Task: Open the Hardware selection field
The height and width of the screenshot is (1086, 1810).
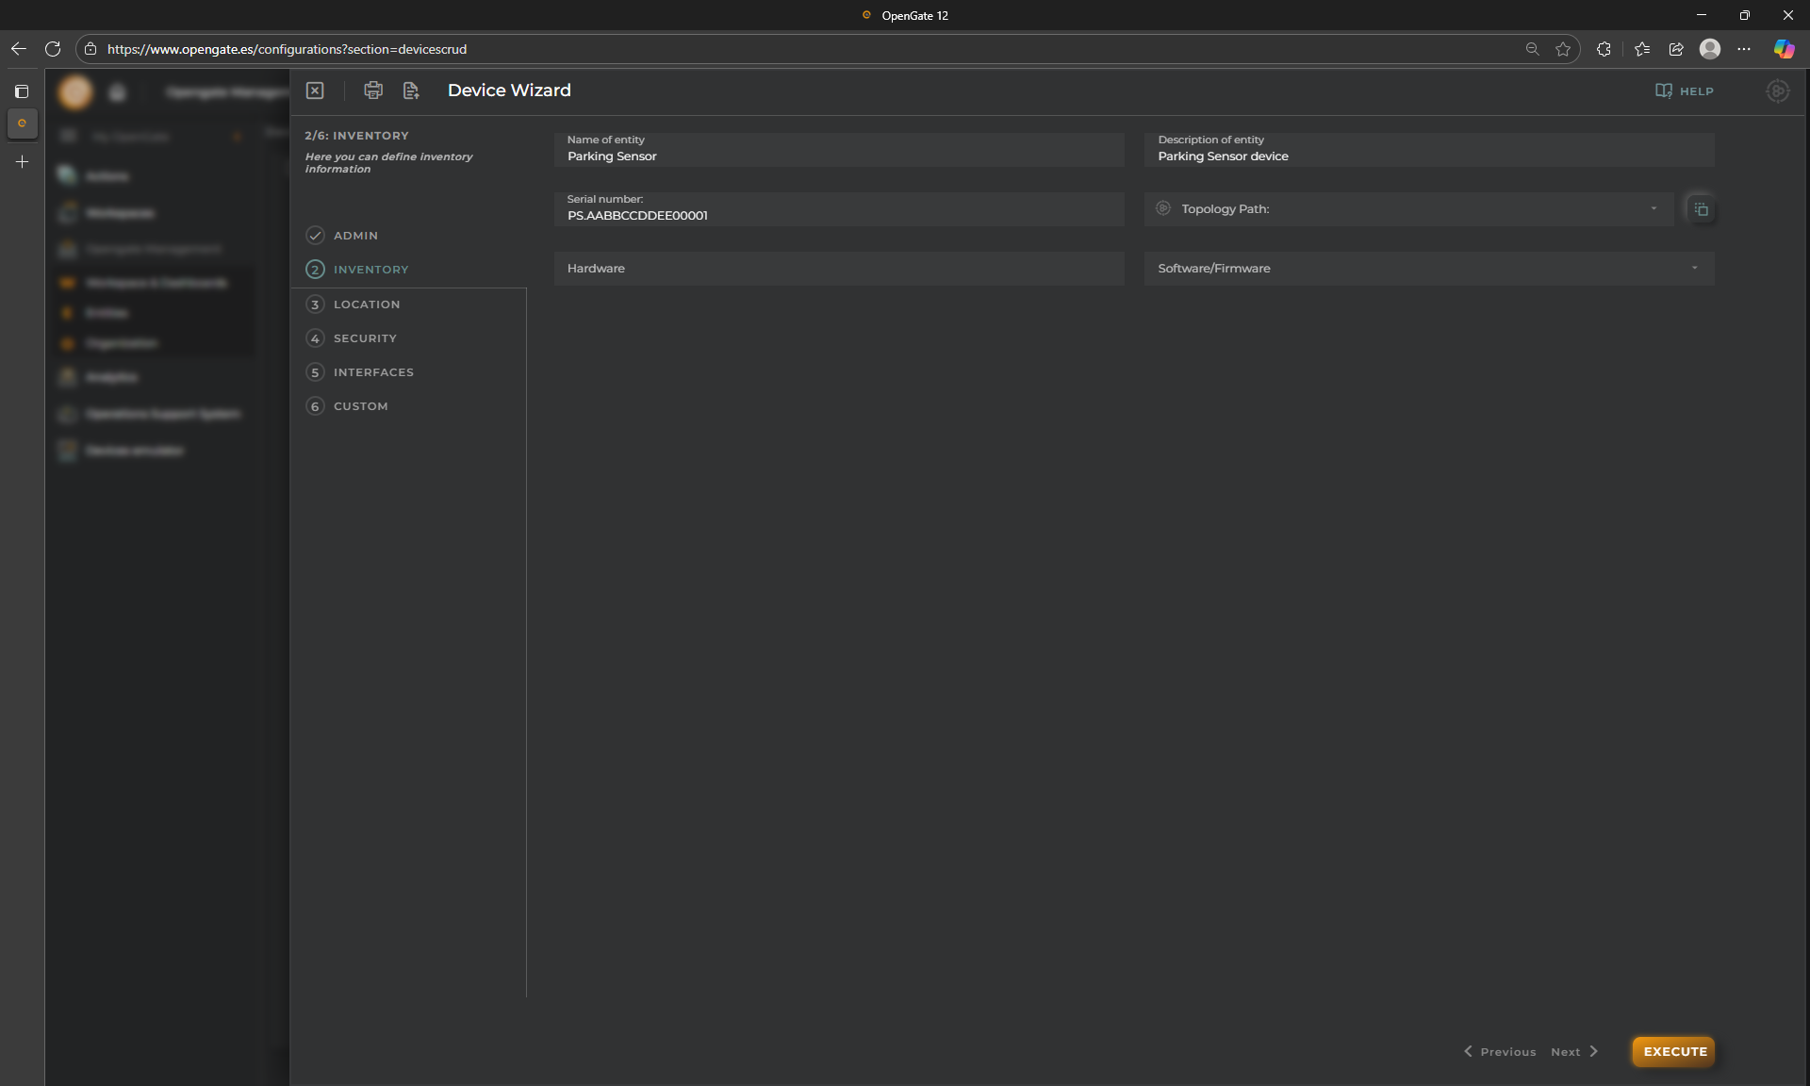Action: click(838, 269)
